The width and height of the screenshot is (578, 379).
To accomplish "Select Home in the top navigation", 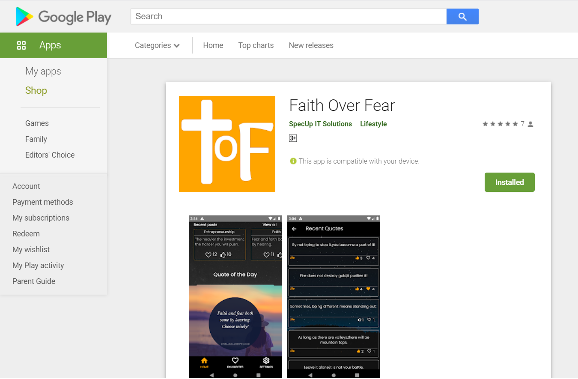I will coord(213,45).
